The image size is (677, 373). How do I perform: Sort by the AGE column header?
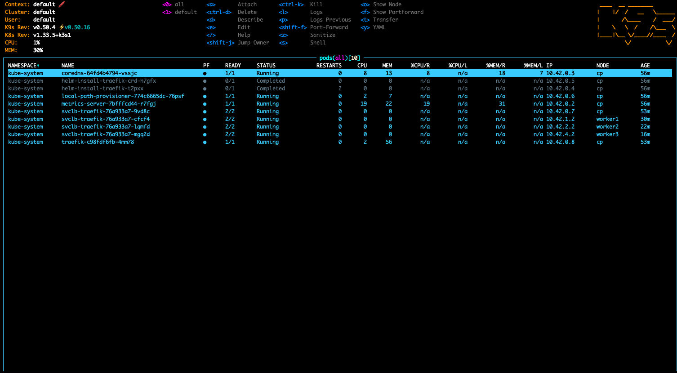coord(645,66)
